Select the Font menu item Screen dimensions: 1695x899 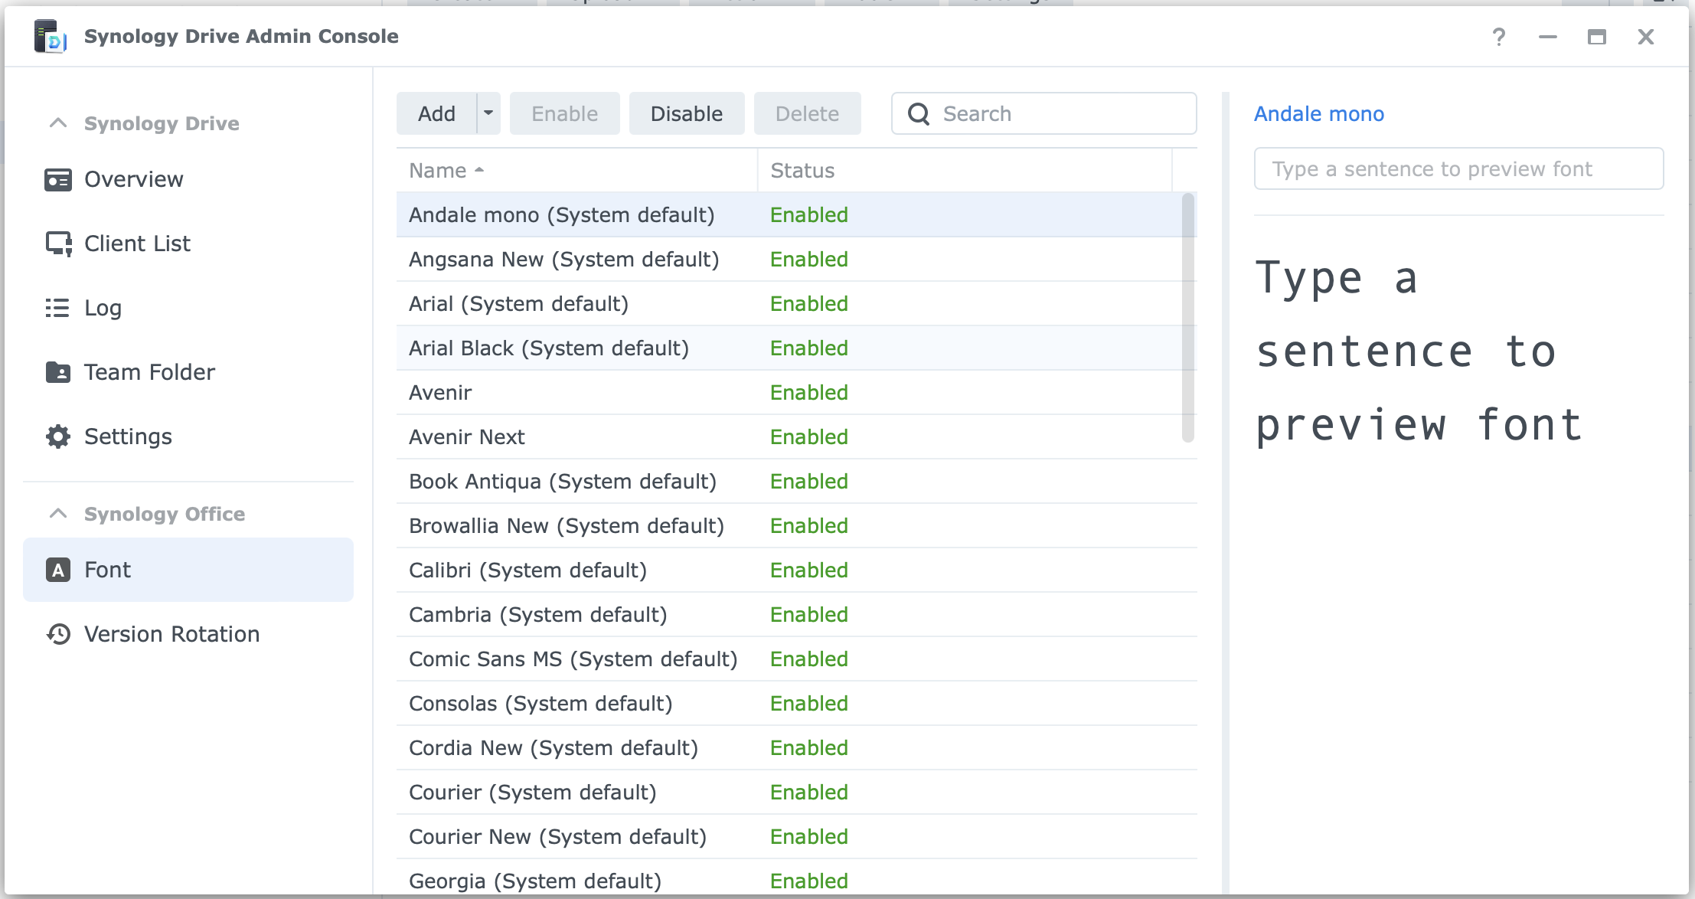tap(188, 570)
